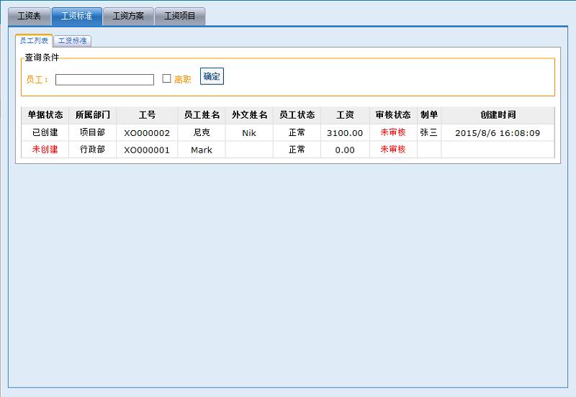Click the 制单 column header
This screenshot has height=397, width=576.
(429, 115)
